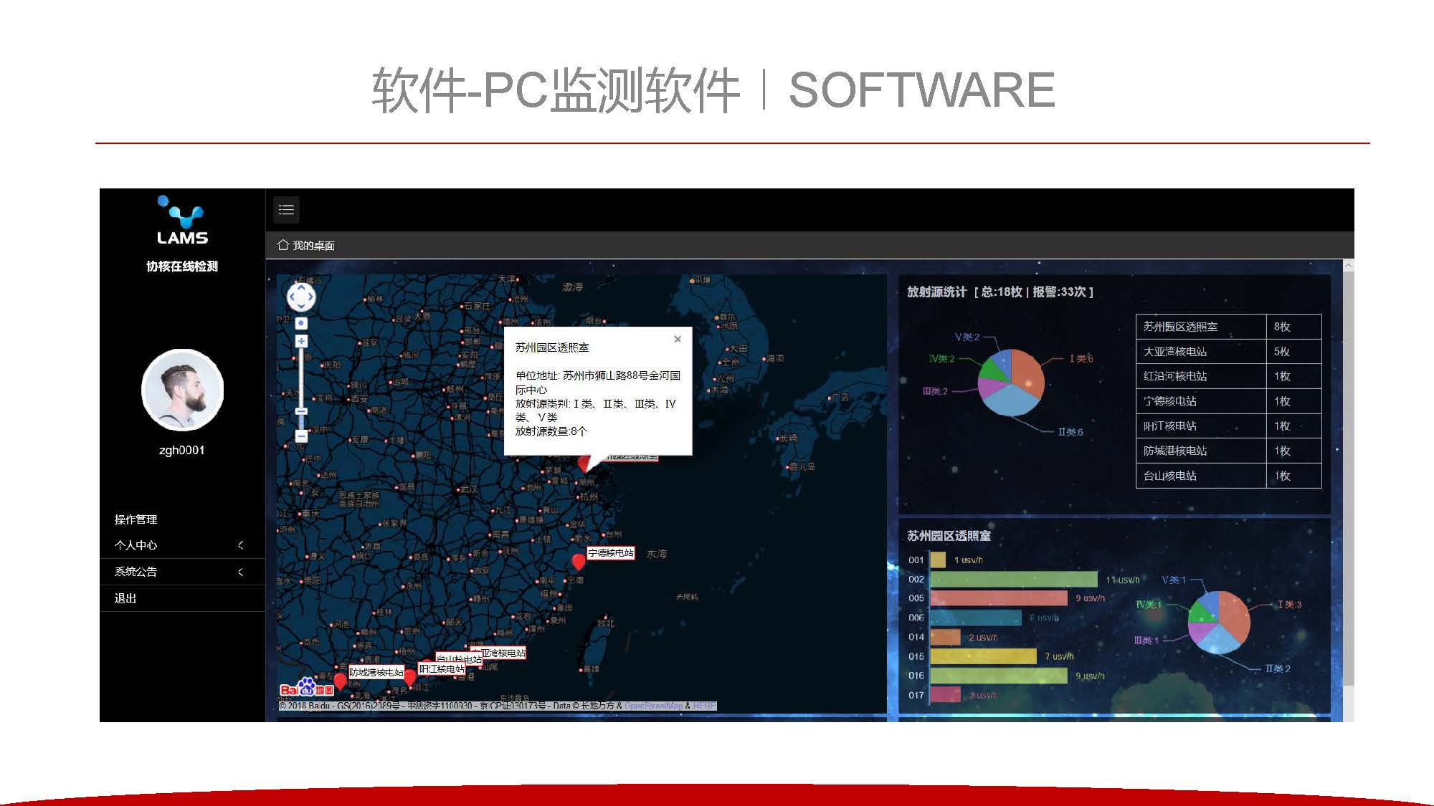Click the 宁德核电站 map label
Image resolution: width=1434 pixels, height=806 pixels.
(x=611, y=553)
